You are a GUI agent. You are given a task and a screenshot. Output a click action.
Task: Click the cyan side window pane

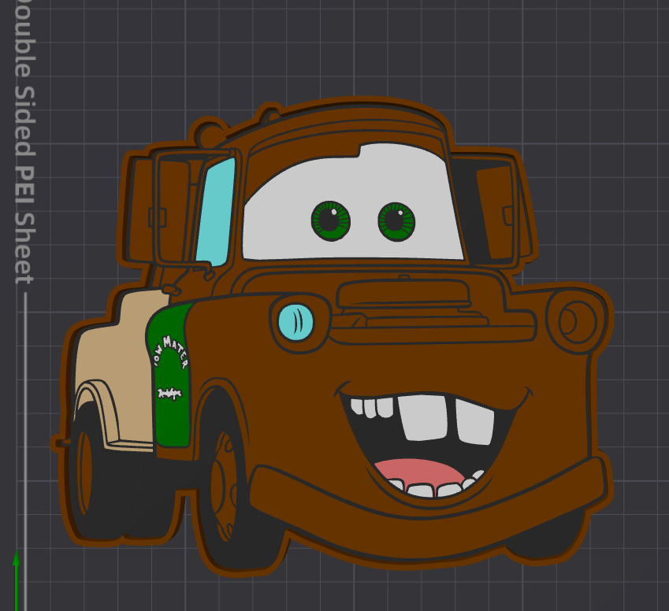pyautogui.click(x=217, y=212)
